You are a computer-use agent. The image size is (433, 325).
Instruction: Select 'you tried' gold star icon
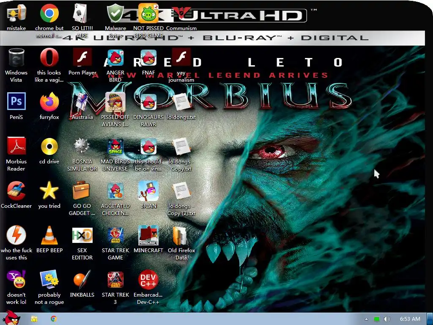click(x=49, y=191)
